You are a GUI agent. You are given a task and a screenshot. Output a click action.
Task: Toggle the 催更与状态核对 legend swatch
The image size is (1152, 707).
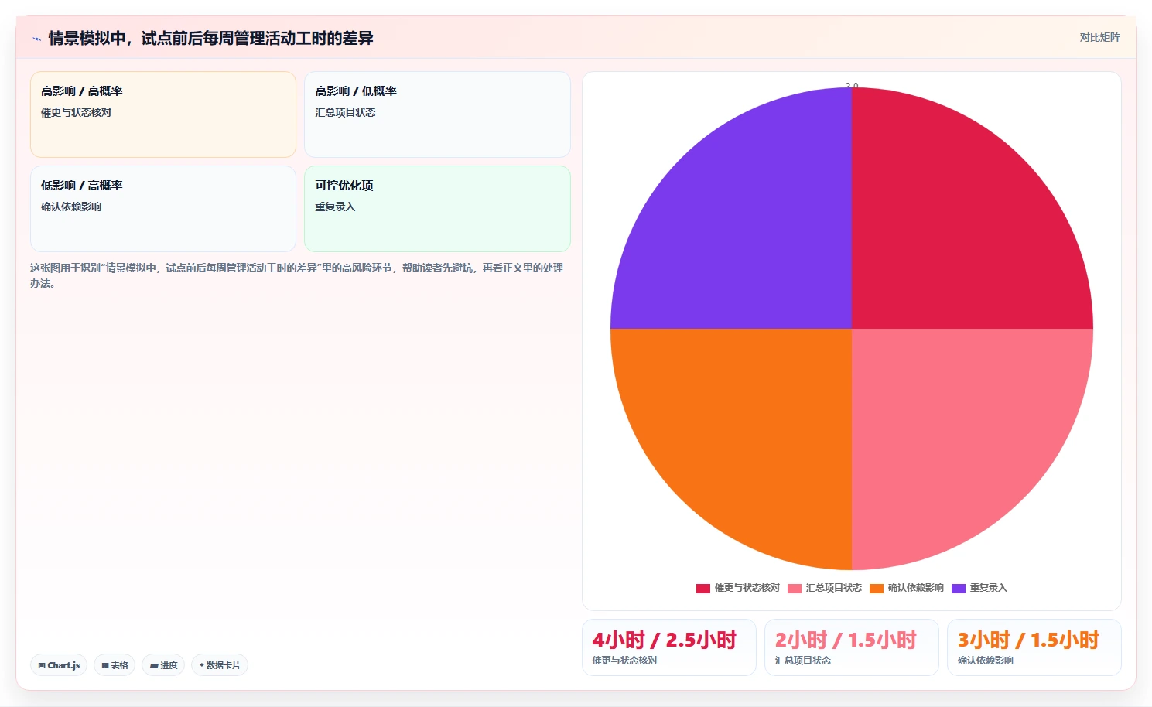point(702,588)
